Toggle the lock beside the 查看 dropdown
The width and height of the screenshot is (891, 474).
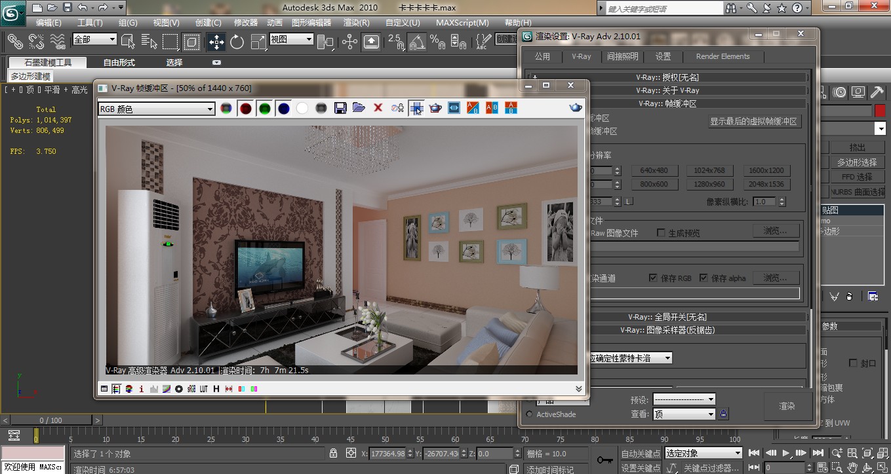point(724,414)
